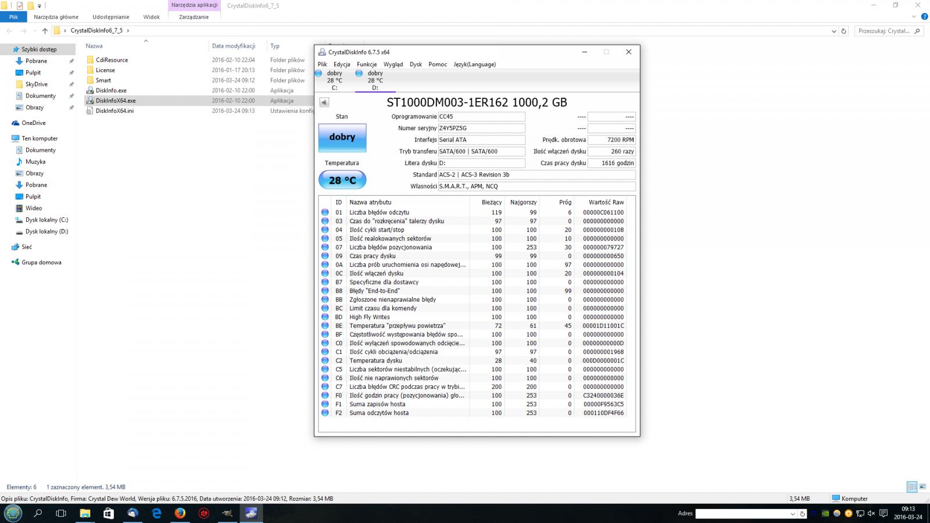930x523 pixels.
Task: Open the Dysk menu
Action: pyautogui.click(x=416, y=65)
